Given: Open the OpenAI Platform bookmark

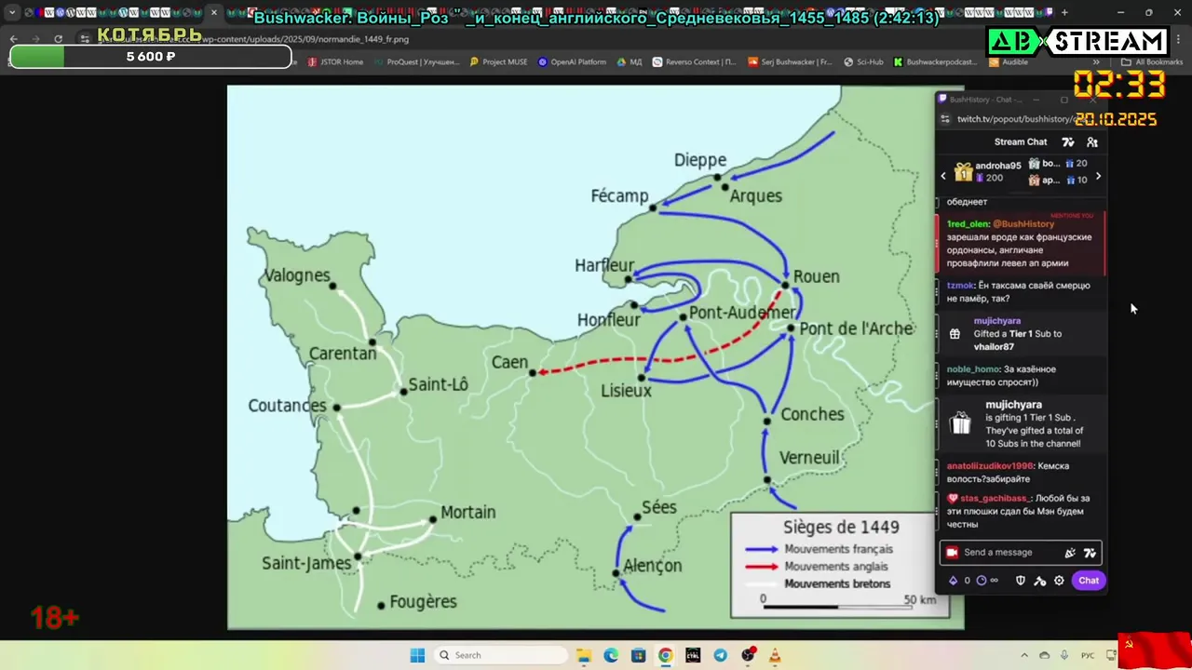Looking at the screenshot, I should coord(573,62).
